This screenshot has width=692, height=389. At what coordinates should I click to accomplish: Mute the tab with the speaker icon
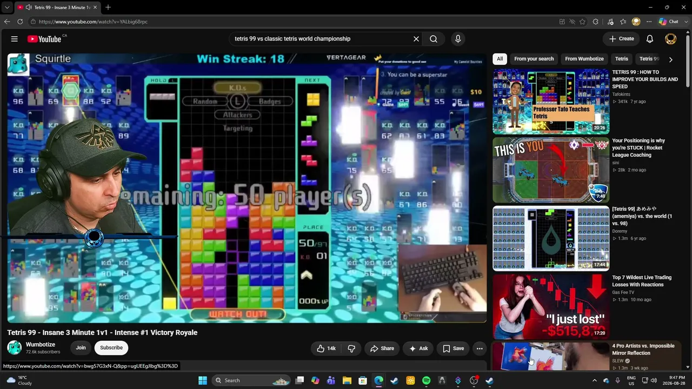tap(28, 8)
